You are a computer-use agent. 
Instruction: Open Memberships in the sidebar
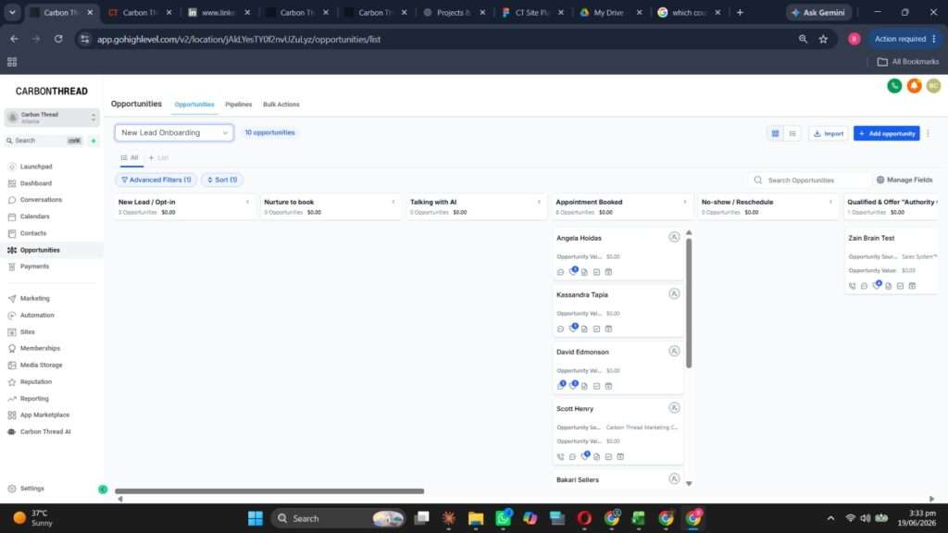[40, 349]
